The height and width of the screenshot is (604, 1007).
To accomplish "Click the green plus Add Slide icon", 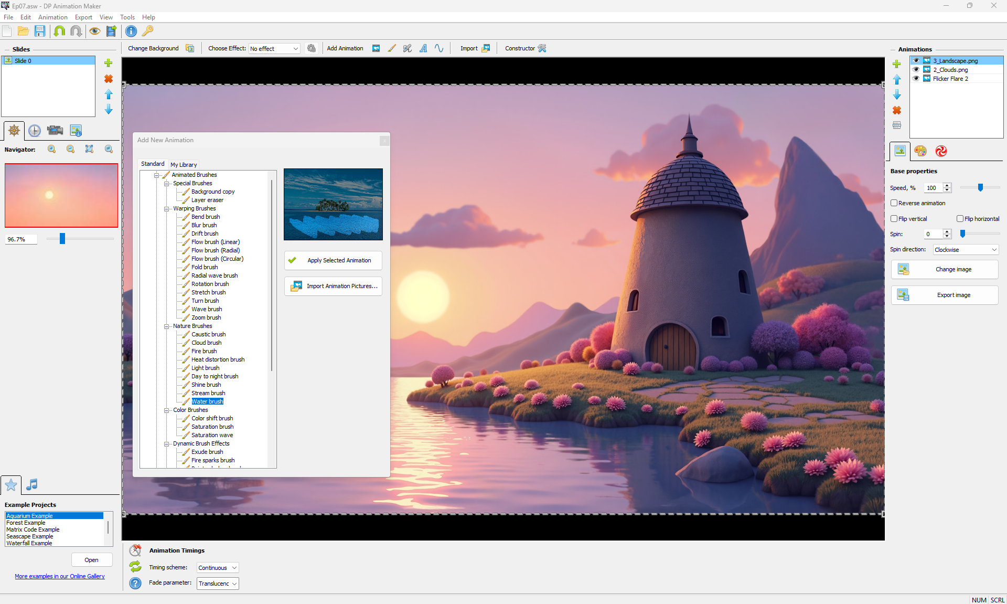I will click(109, 63).
